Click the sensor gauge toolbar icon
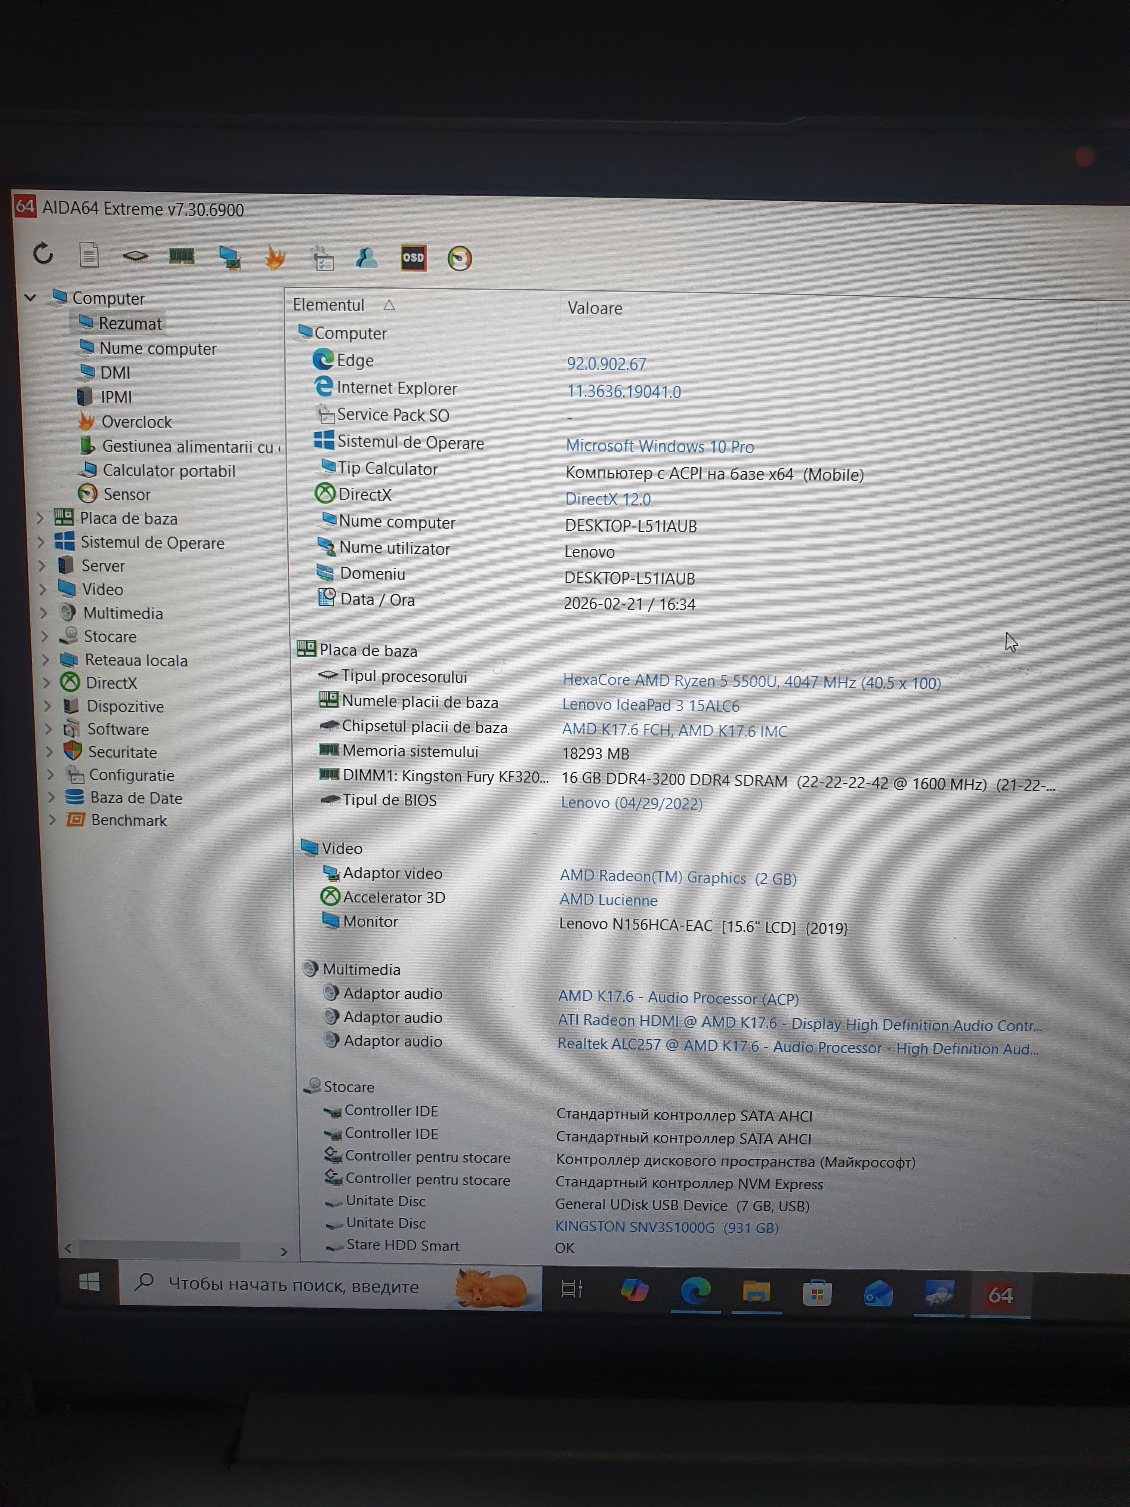This screenshot has width=1130, height=1507. pyautogui.click(x=460, y=259)
